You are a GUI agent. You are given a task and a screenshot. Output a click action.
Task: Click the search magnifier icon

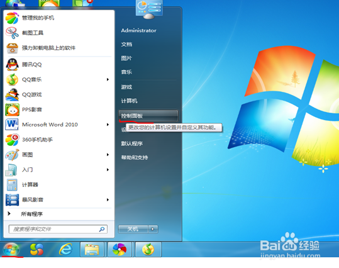102,229
